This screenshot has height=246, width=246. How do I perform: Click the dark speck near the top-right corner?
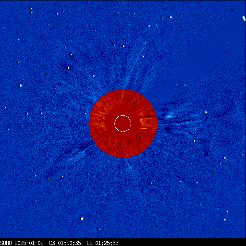point(232,10)
